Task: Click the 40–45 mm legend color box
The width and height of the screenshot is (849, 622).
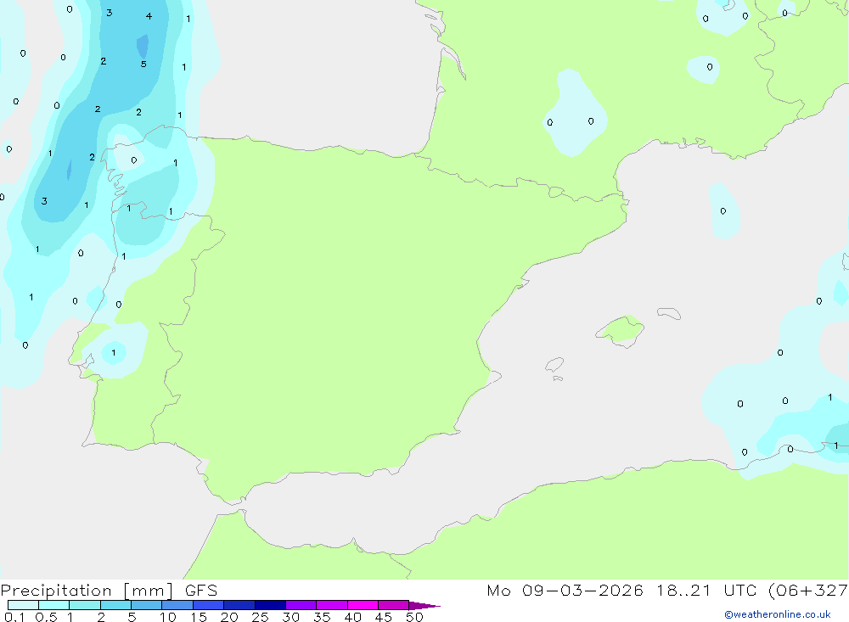Action: [x=363, y=605]
